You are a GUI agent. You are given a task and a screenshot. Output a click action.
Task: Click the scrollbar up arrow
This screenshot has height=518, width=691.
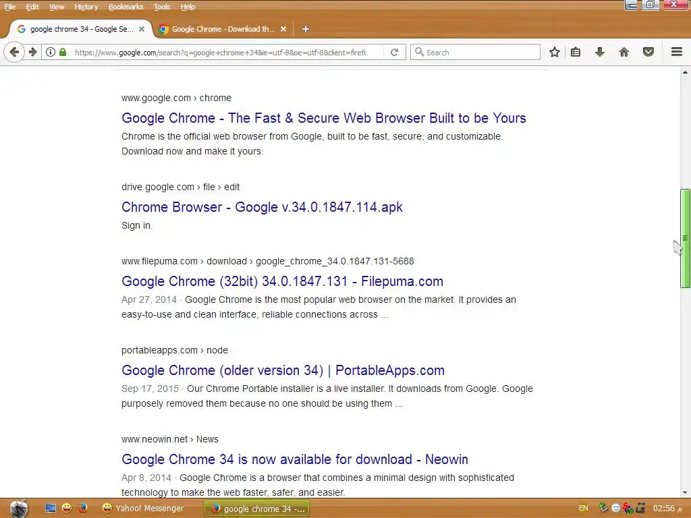click(685, 72)
